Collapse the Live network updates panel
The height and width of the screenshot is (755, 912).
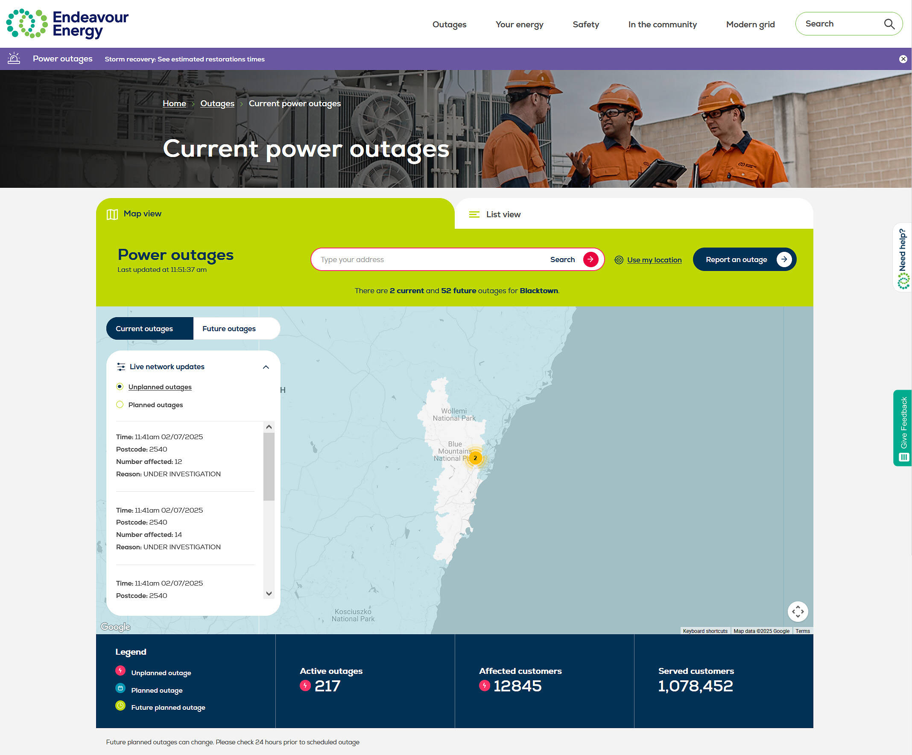point(266,367)
